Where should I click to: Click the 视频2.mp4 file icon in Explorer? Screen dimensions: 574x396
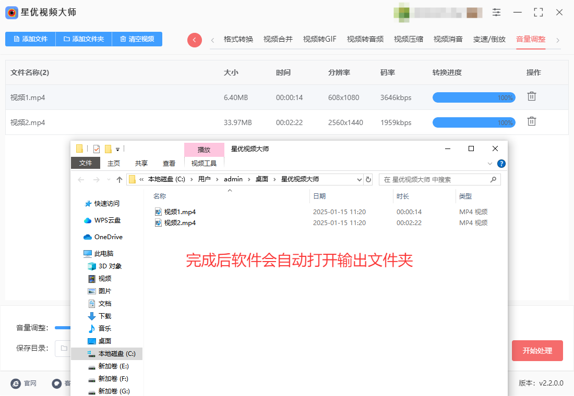pos(158,222)
